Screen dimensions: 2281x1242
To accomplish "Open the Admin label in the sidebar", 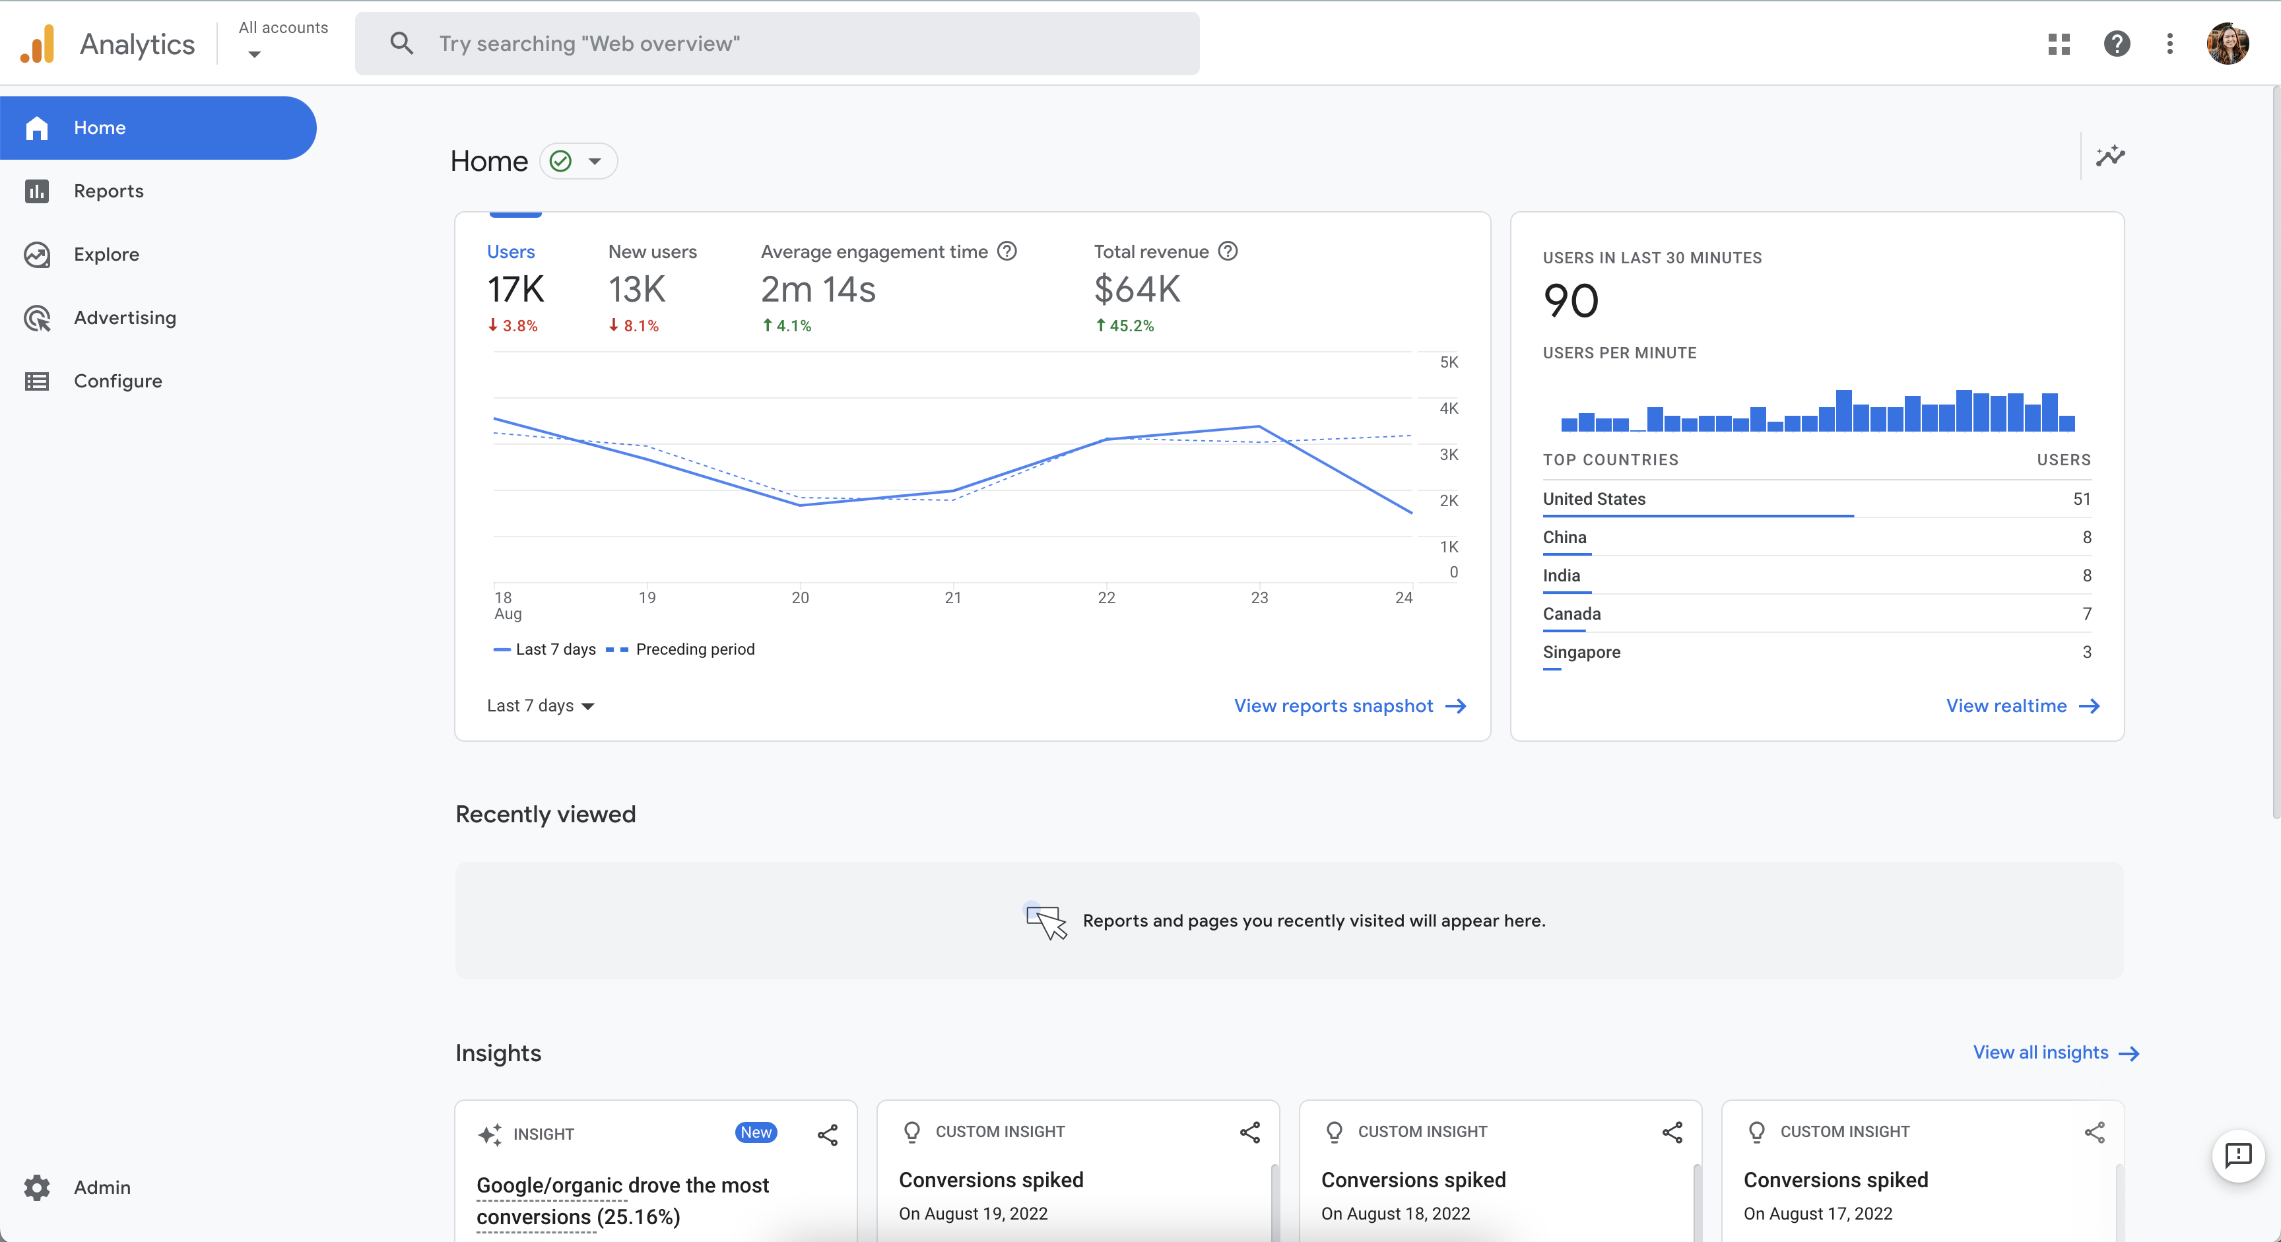I will (x=102, y=1187).
